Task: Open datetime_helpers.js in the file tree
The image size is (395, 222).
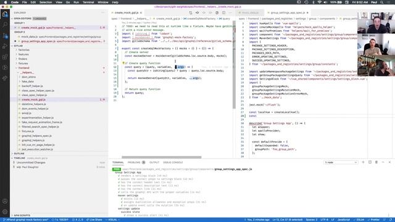Action: 34,104
